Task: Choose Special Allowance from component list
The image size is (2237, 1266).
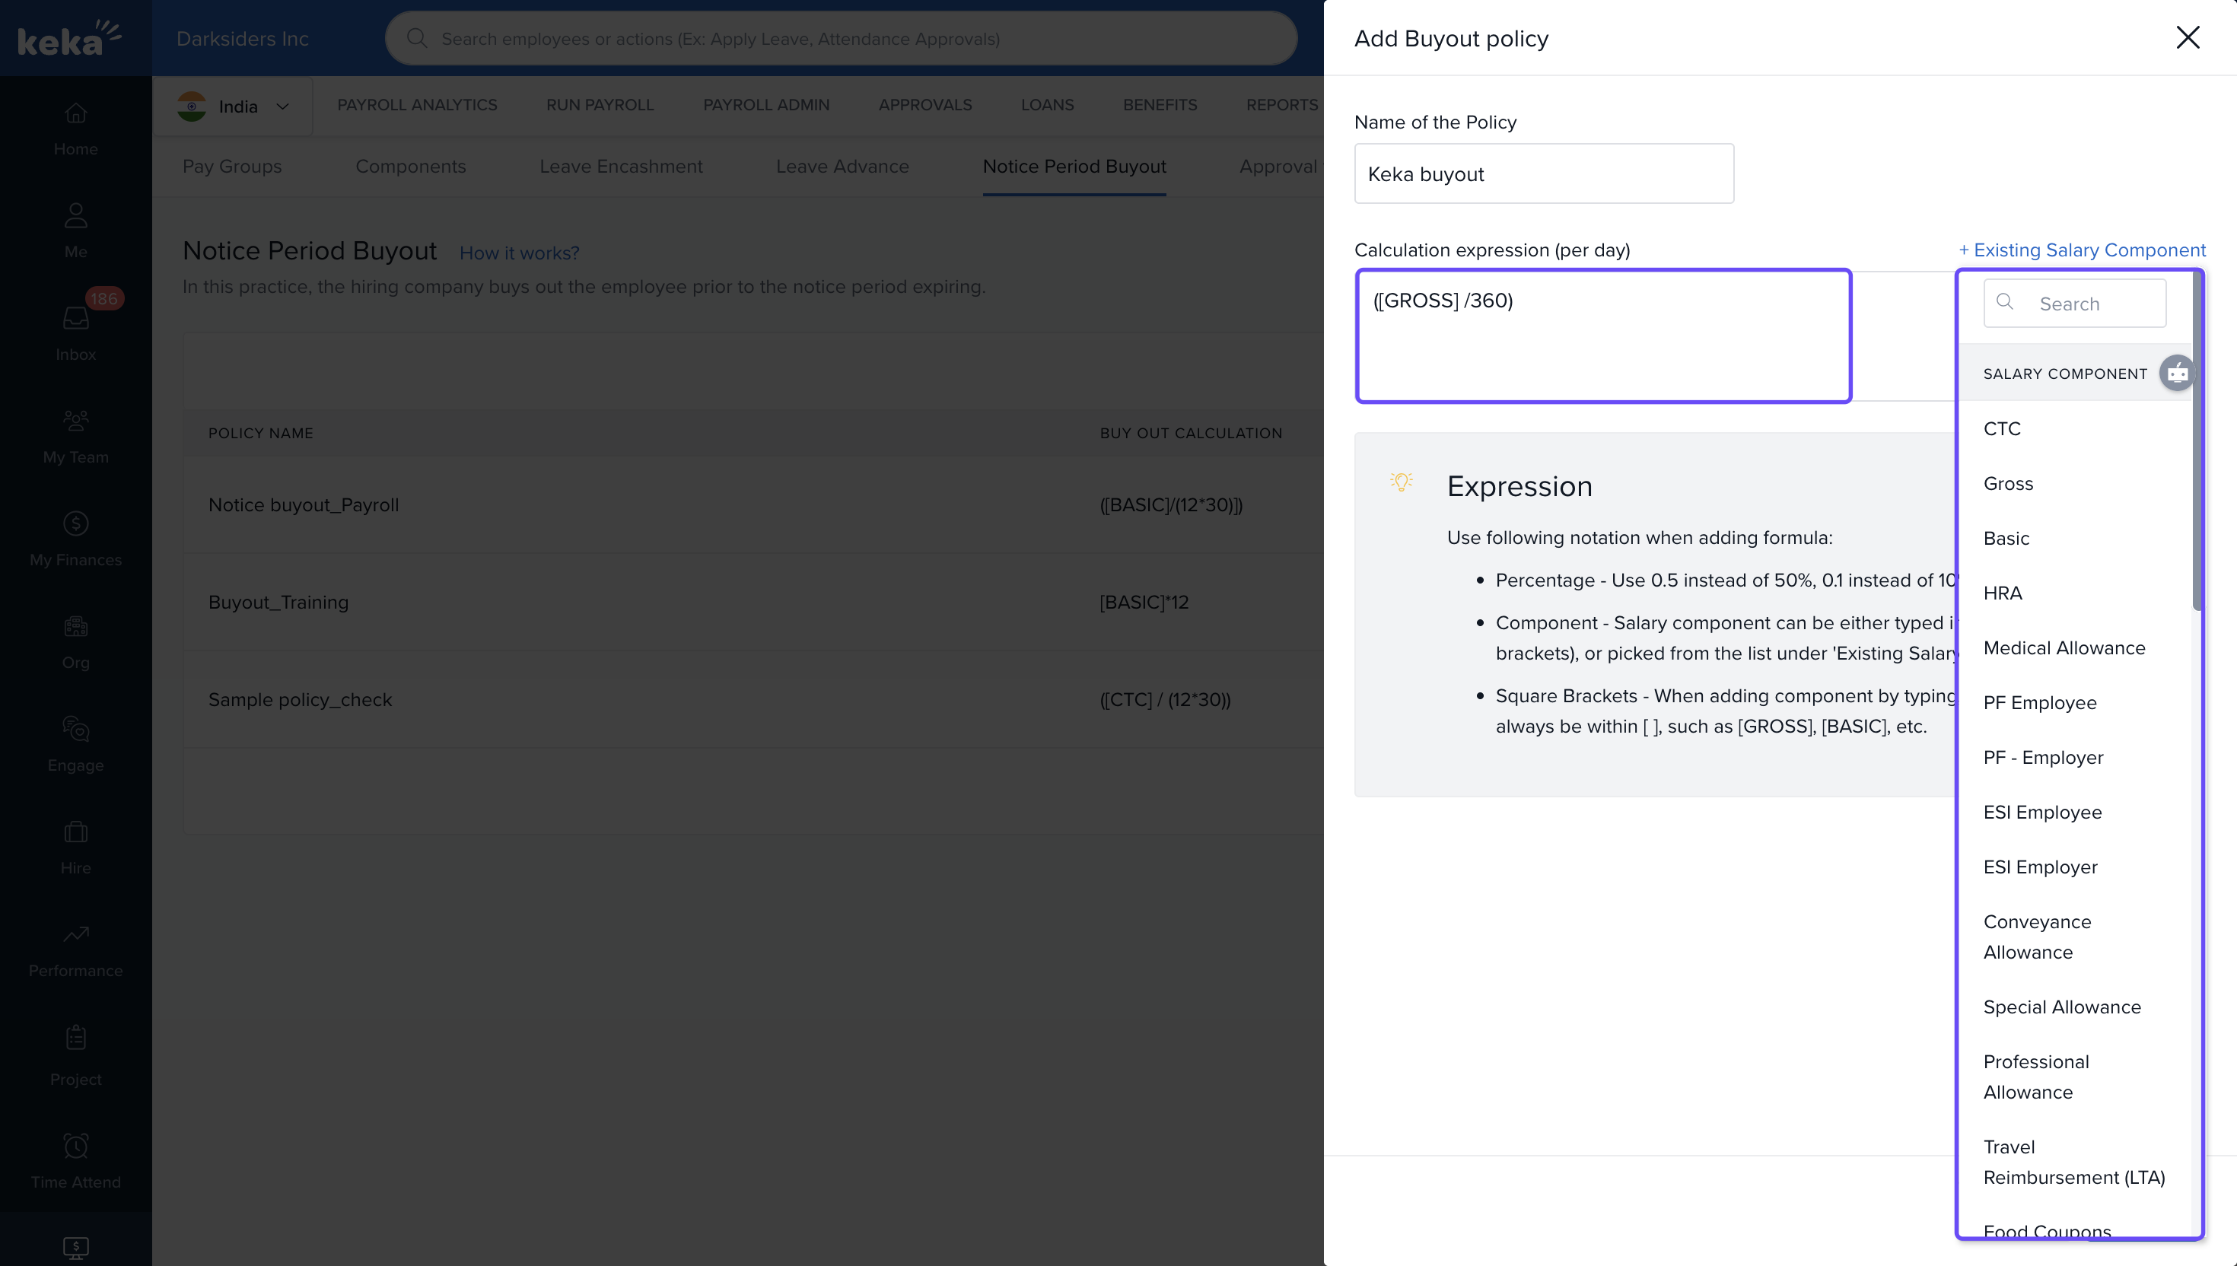Action: [x=2061, y=1007]
